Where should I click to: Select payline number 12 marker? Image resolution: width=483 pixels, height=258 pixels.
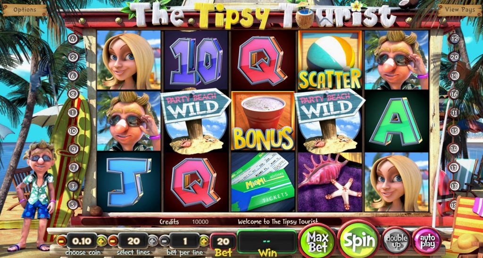[x=454, y=39]
